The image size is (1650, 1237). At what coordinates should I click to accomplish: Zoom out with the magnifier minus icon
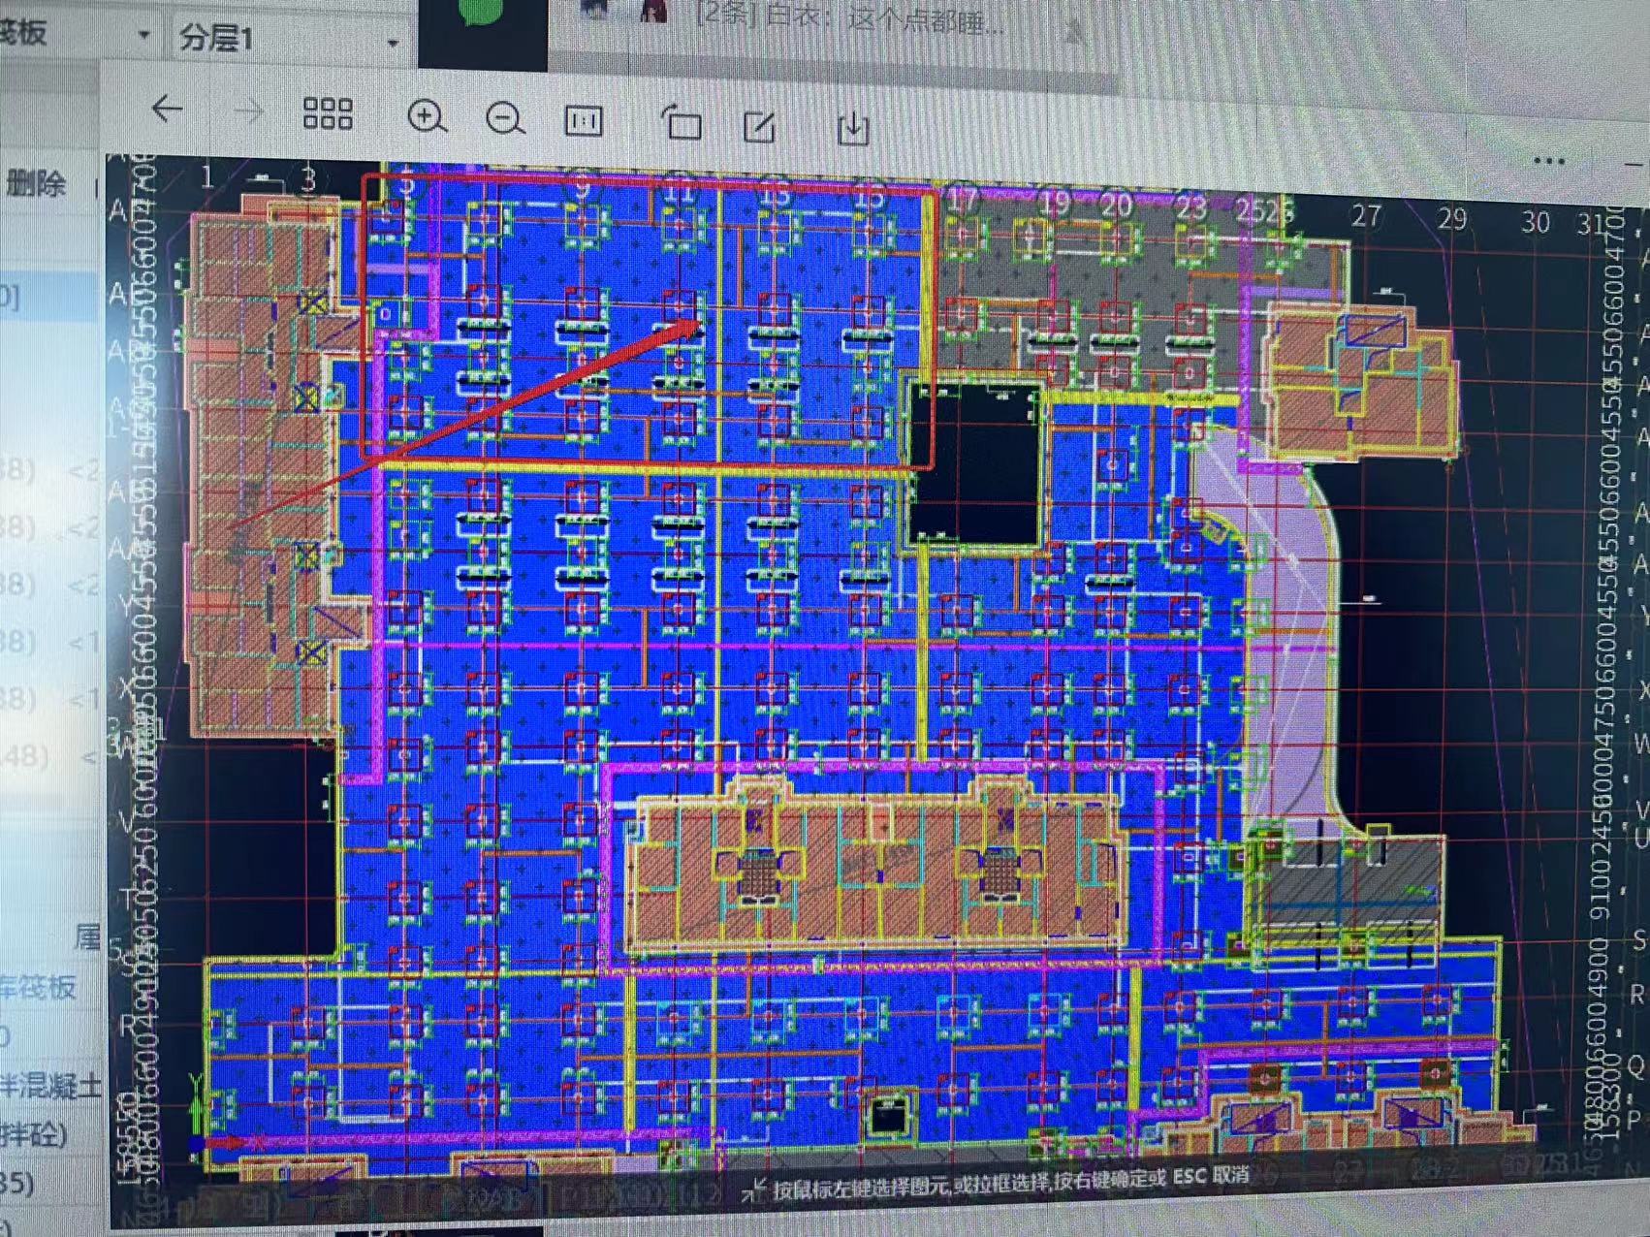[505, 119]
